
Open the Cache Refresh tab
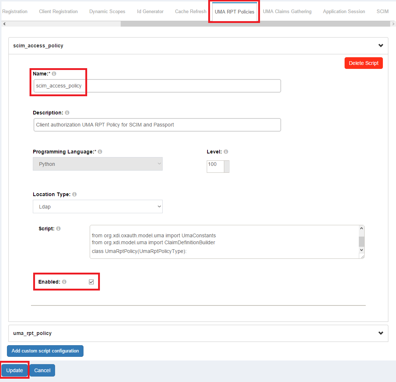(190, 12)
